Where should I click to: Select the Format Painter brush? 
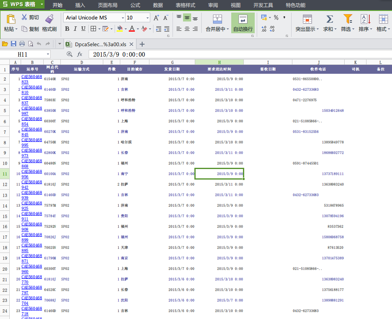(49, 19)
